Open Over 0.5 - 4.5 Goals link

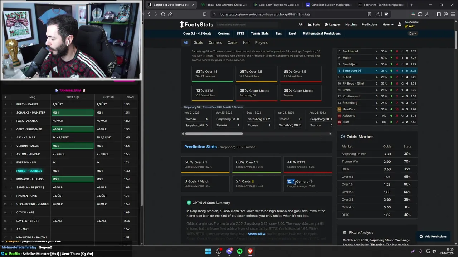point(197,34)
